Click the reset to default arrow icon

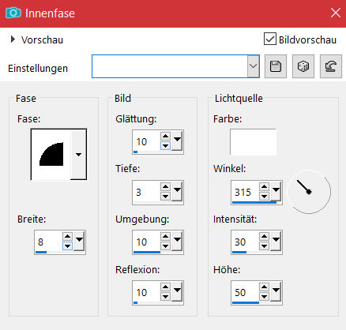pyautogui.click(x=331, y=66)
